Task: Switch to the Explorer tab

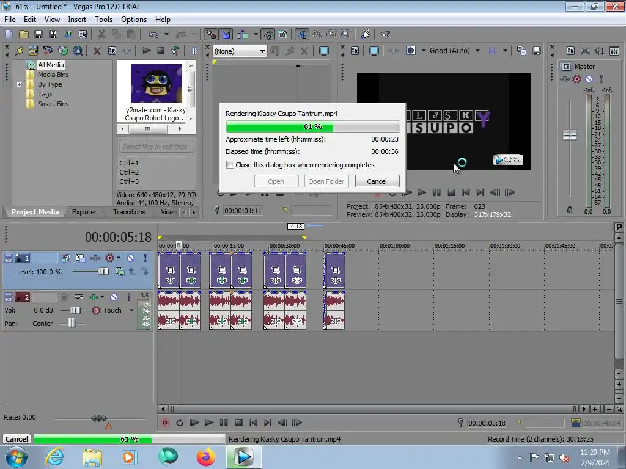Action: click(84, 212)
